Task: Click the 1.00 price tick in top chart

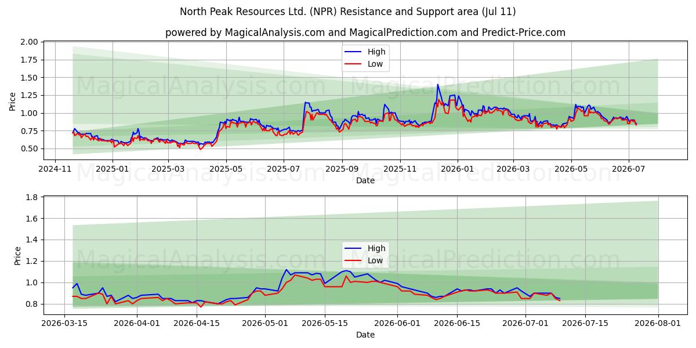Action: coord(29,113)
